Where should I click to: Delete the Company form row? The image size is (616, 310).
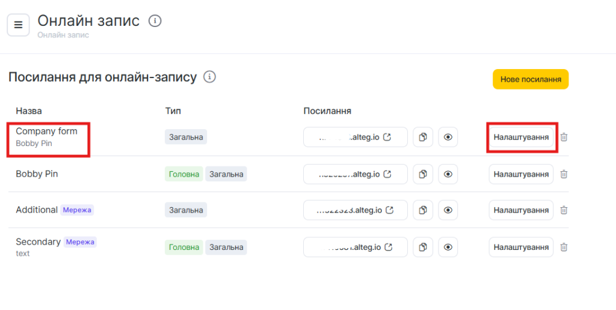[x=564, y=137]
